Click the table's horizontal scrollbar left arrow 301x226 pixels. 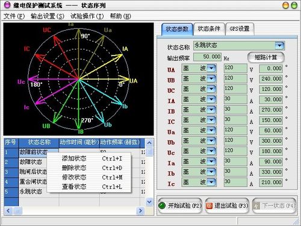(x=8, y=211)
